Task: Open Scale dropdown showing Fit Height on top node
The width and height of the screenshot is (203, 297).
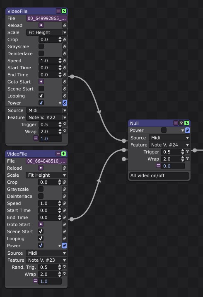Action: point(46,32)
